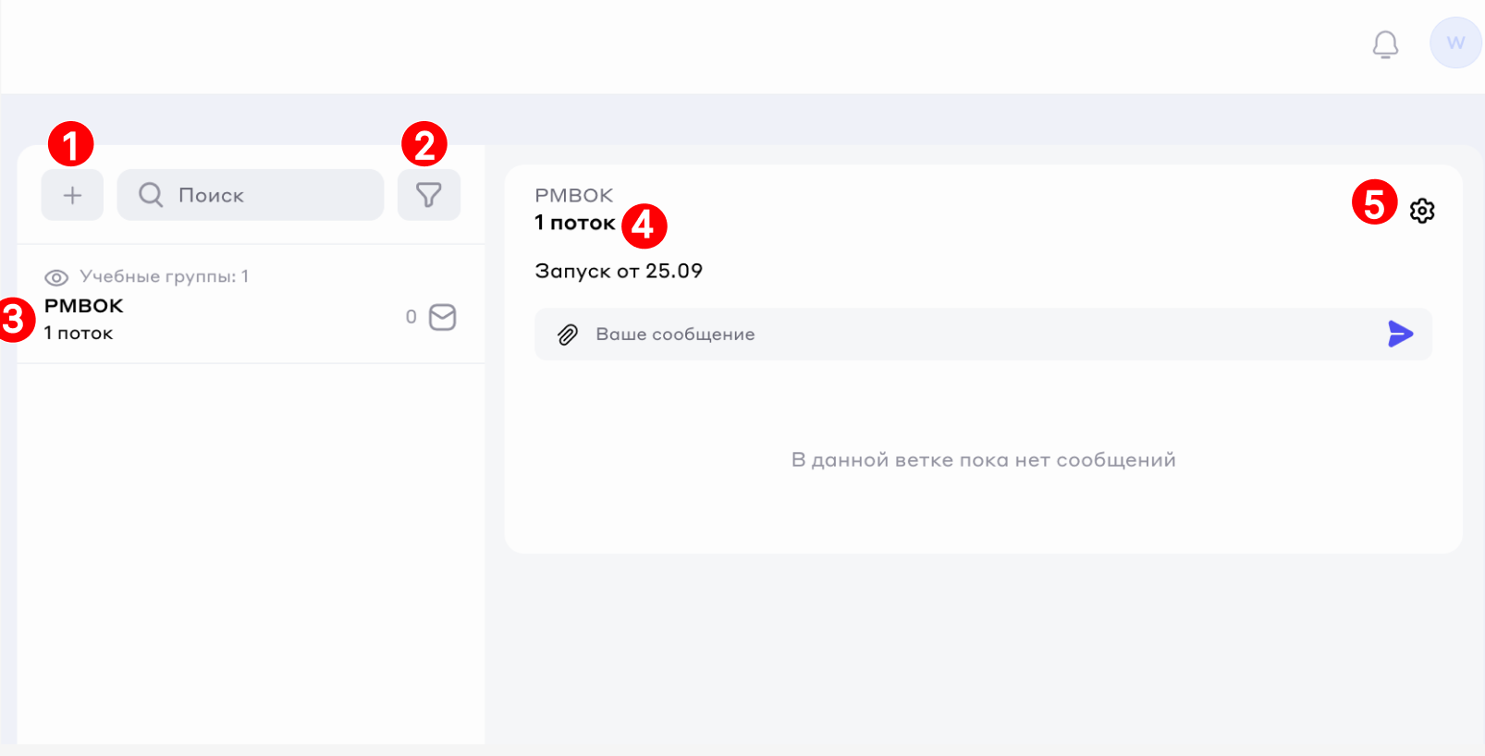This screenshot has height=756, width=1485.
Task: Open the filter funnel button
Action: click(428, 195)
